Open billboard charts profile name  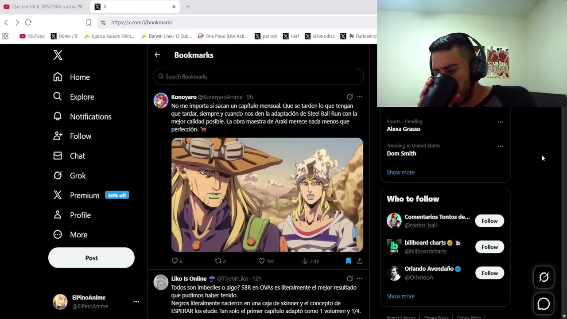425,243
